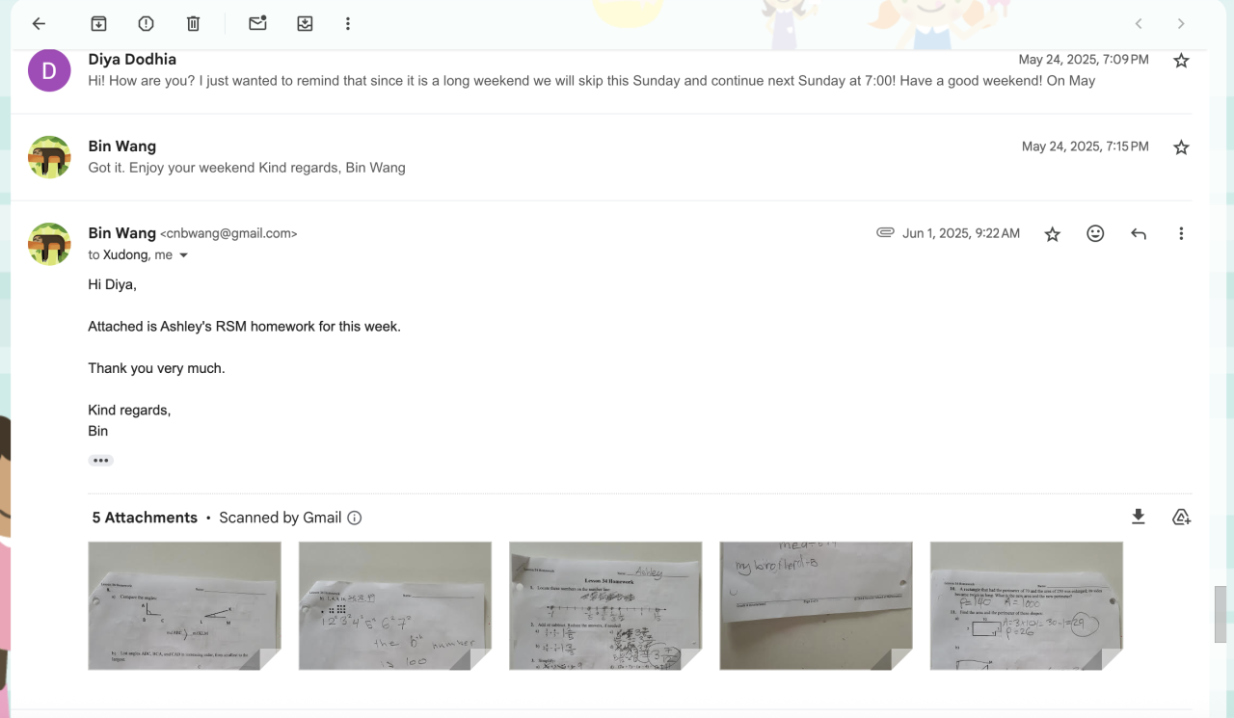Archive this conversation
Image resolution: width=1234 pixels, height=718 pixels.
(98, 24)
